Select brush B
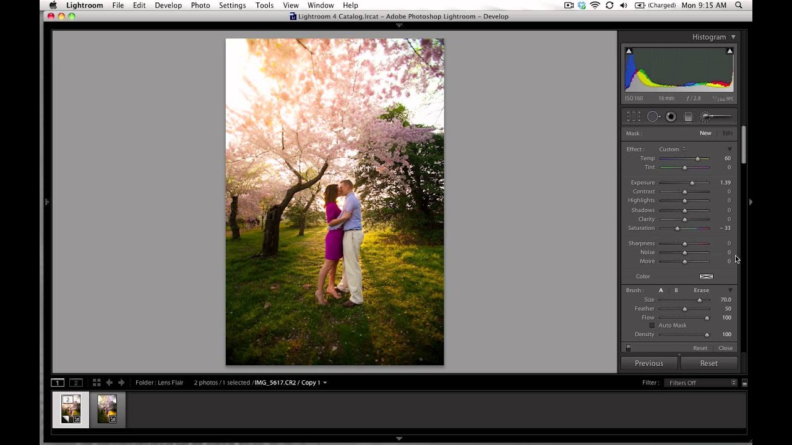The height and width of the screenshot is (445, 792). tap(676, 290)
